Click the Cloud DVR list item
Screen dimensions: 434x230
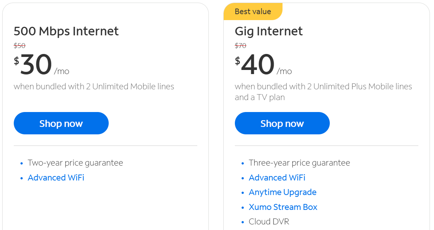click(269, 221)
